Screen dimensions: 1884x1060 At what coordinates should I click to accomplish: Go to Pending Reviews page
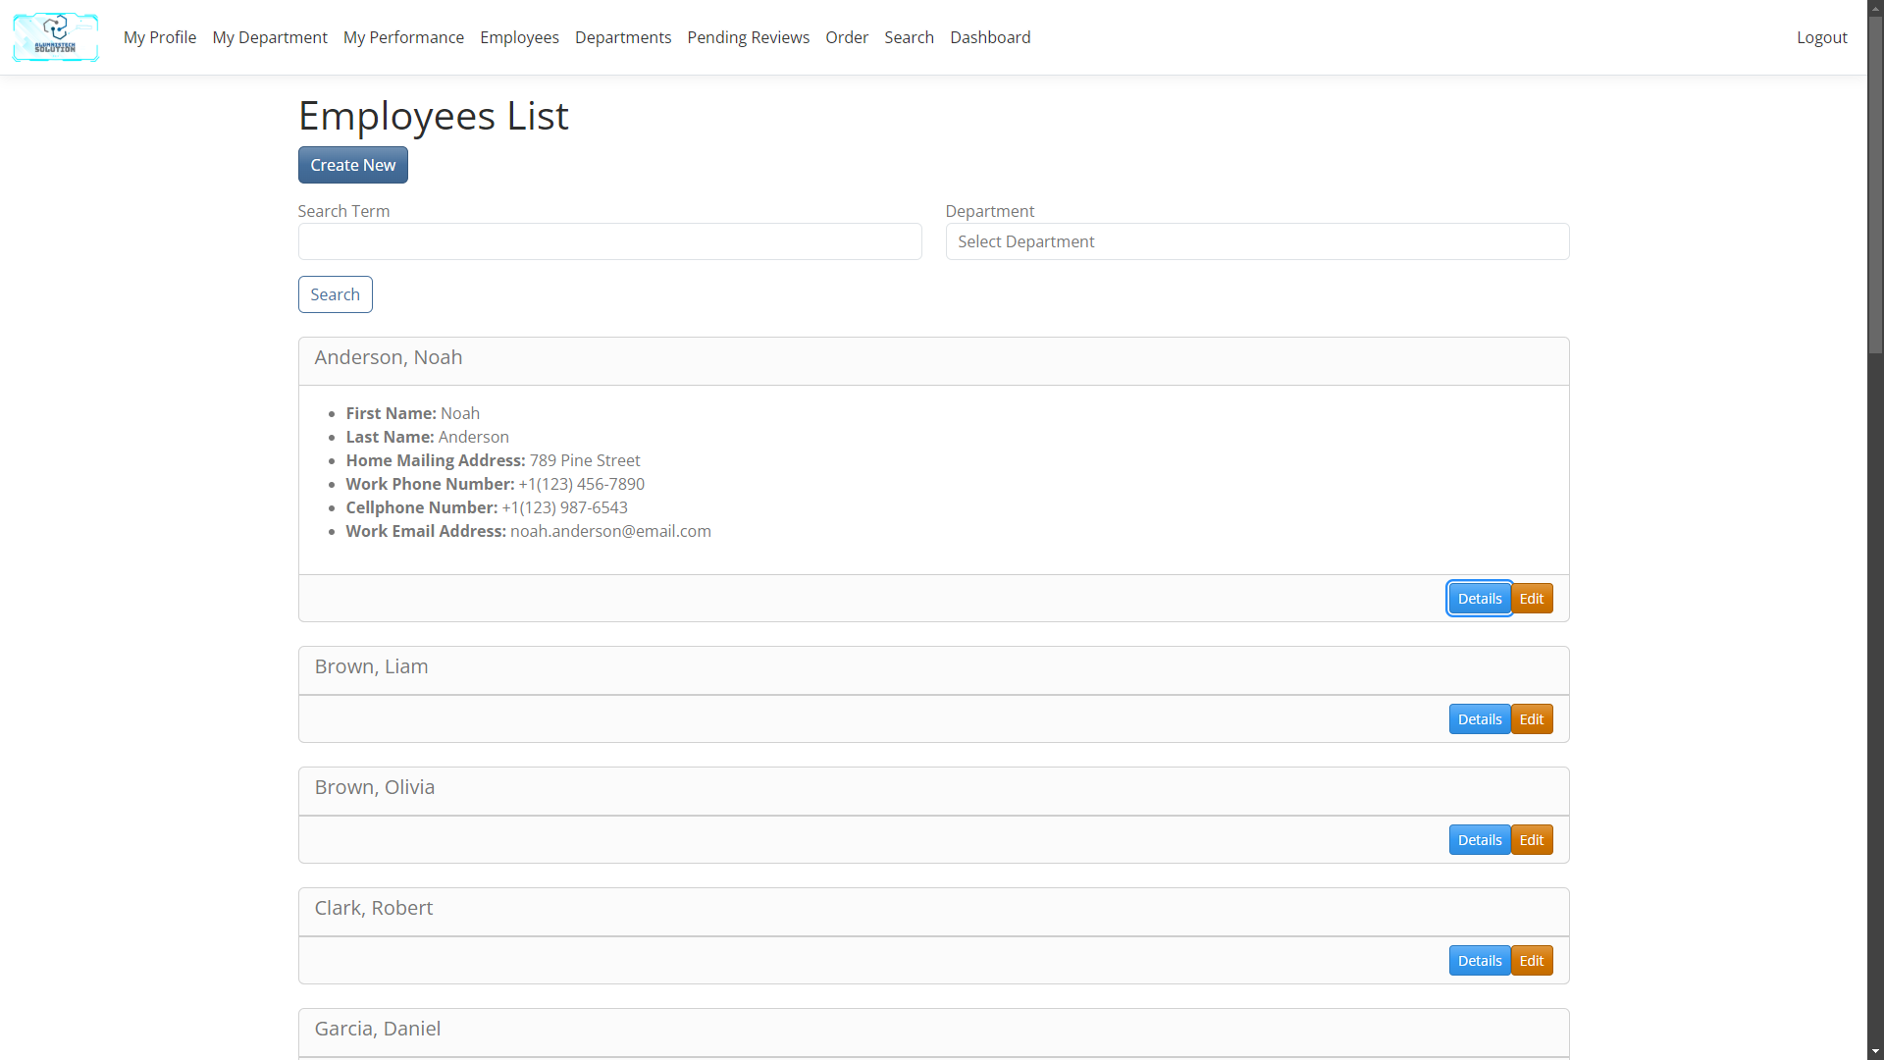point(748,37)
